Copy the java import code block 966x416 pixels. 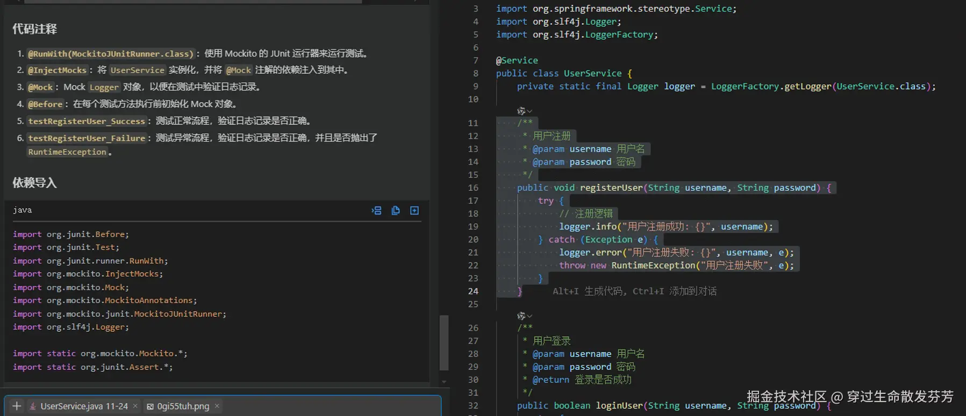coord(396,211)
